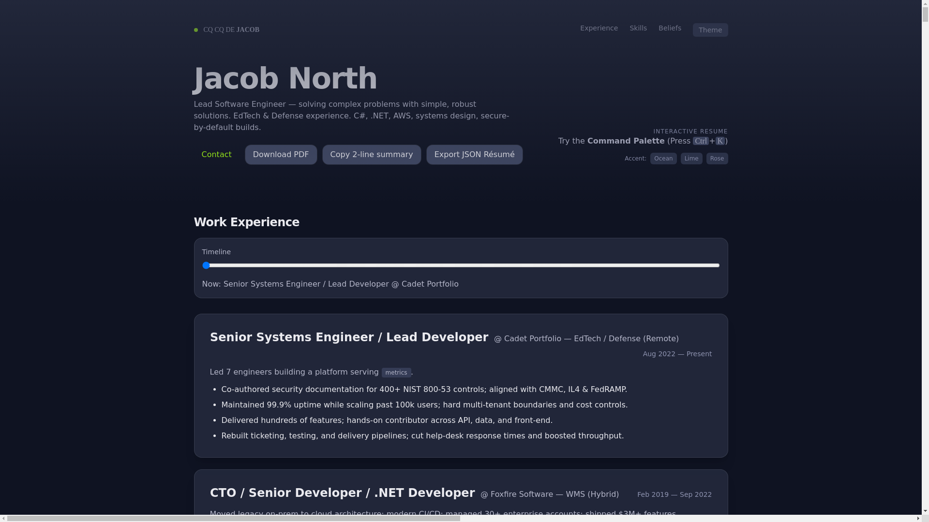Select the Lime accent color
The height and width of the screenshot is (522, 929).
(x=691, y=159)
